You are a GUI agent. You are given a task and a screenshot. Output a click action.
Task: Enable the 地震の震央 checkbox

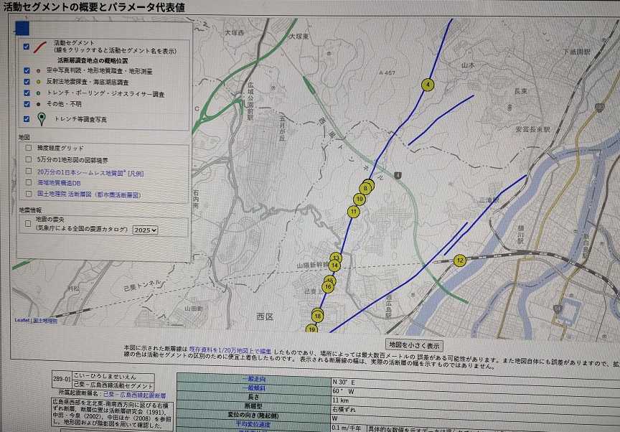click(28, 224)
